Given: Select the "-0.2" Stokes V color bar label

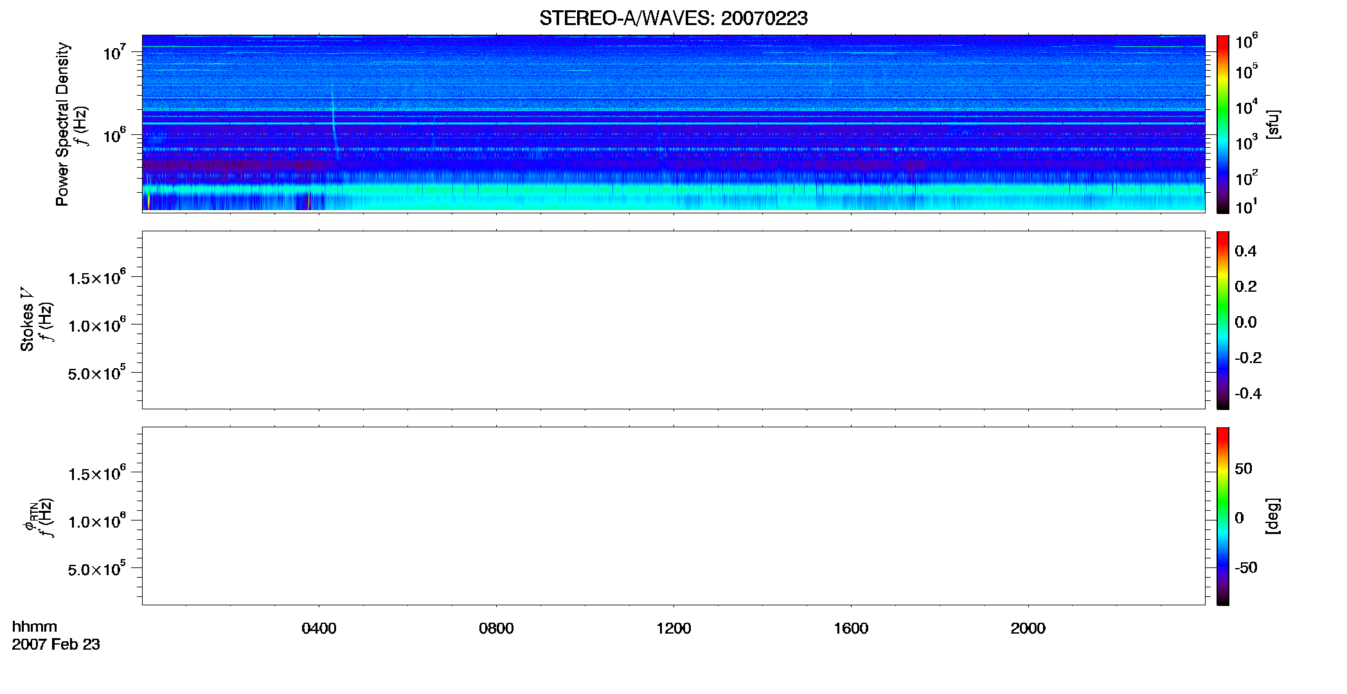Looking at the screenshot, I should pos(1248,358).
